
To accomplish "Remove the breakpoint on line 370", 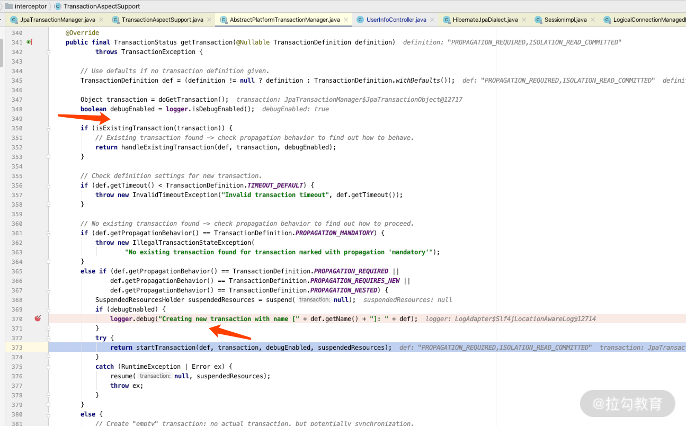I will point(38,318).
